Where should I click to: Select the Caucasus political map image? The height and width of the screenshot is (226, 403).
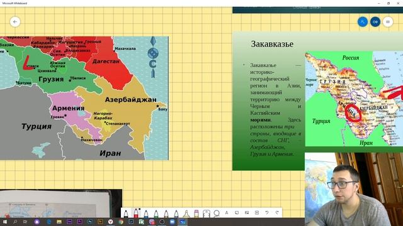[x=84, y=98]
